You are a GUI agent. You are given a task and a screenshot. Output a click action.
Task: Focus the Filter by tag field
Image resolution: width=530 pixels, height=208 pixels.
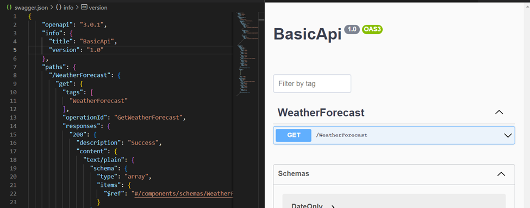click(x=312, y=83)
